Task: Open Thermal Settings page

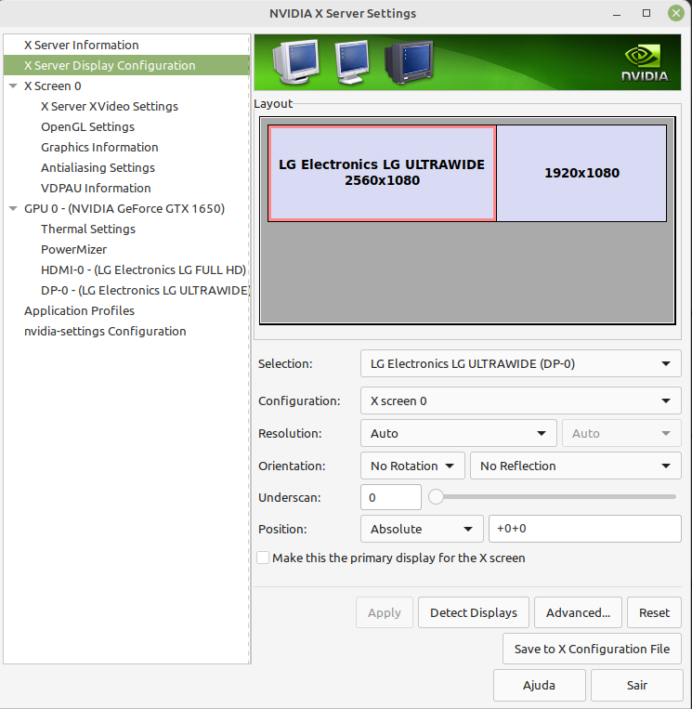Action: point(88,229)
